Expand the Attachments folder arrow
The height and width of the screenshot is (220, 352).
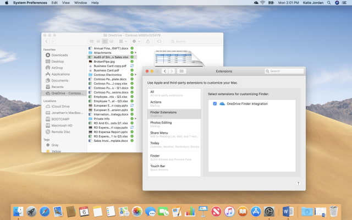tap(136, 53)
